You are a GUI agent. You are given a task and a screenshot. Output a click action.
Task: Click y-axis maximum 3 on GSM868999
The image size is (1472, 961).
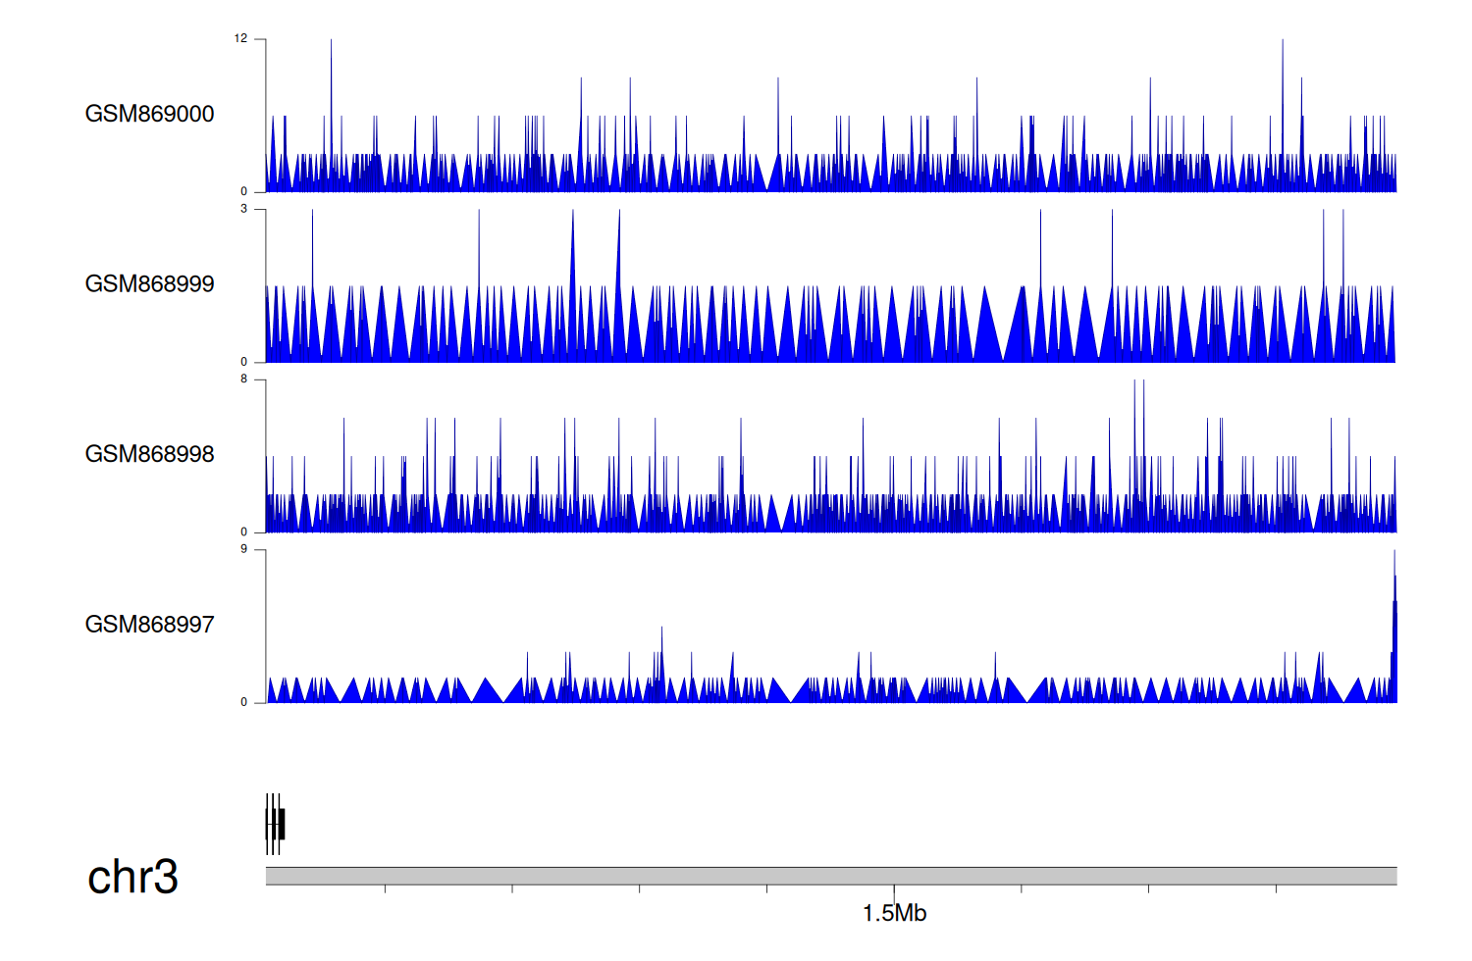click(x=244, y=209)
